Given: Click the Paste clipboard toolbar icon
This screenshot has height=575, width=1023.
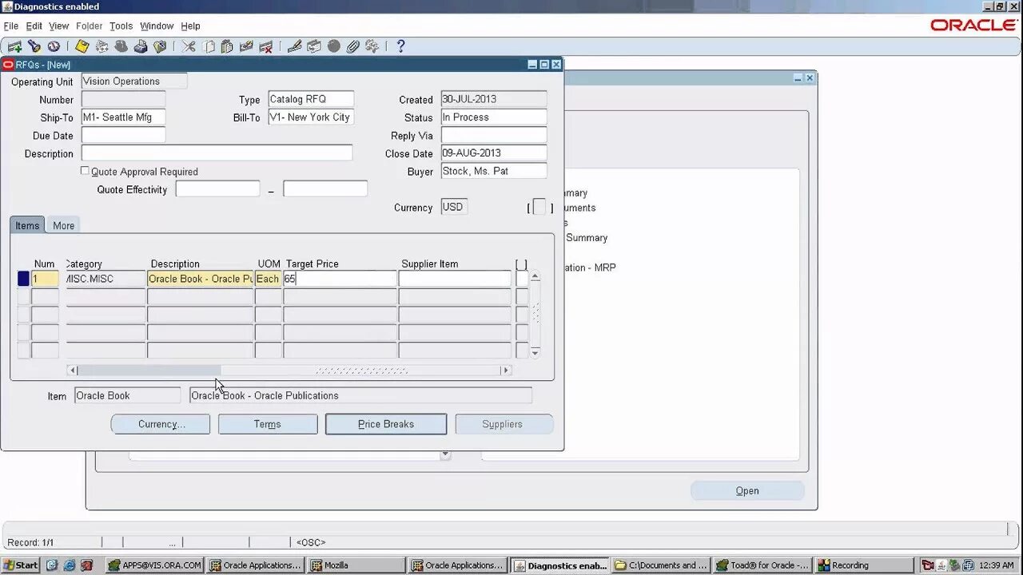Looking at the screenshot, I should (227, 46).
